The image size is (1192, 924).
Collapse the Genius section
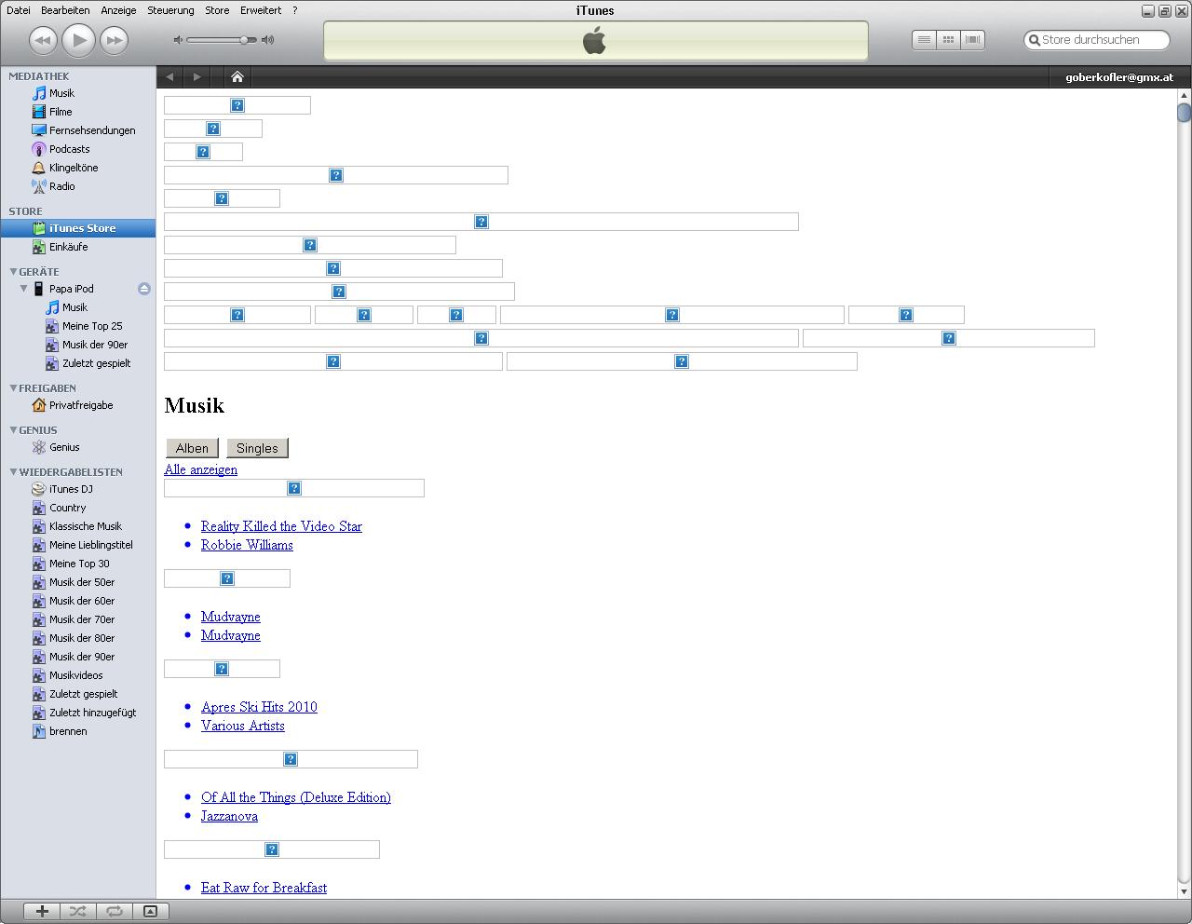[x=13, y=429]
